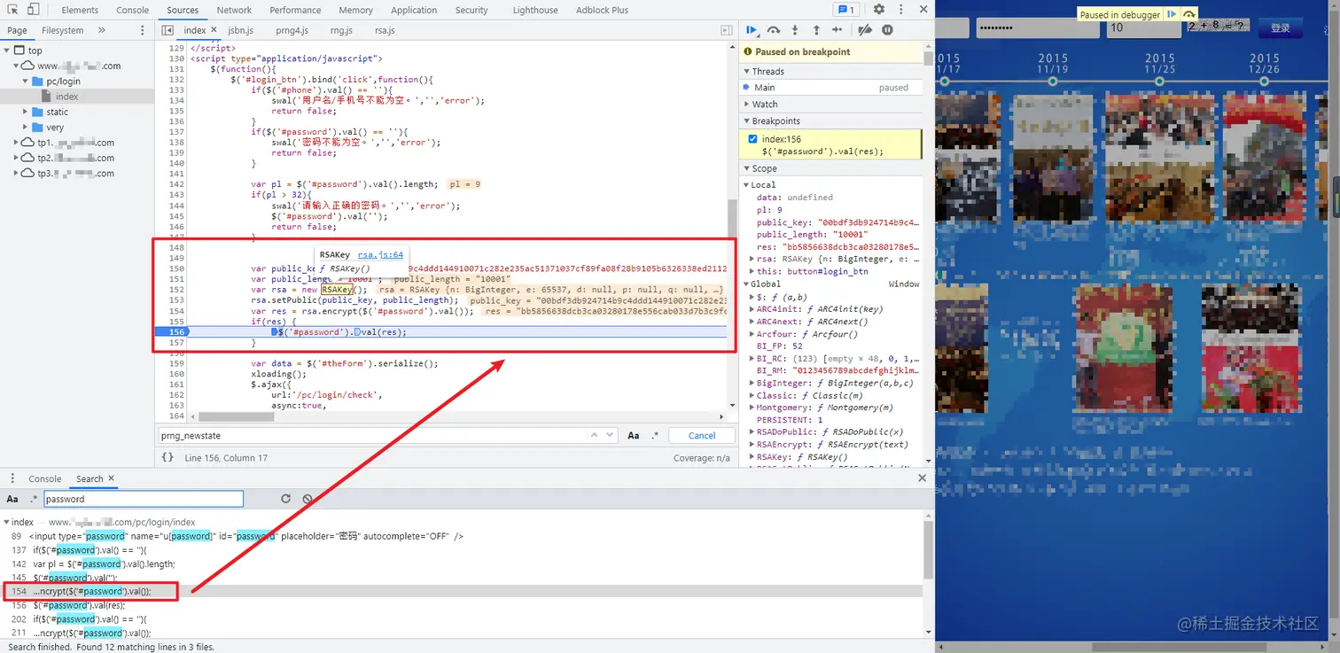
Task: Open the rsa.js file tab
Action: coord(385,30)
